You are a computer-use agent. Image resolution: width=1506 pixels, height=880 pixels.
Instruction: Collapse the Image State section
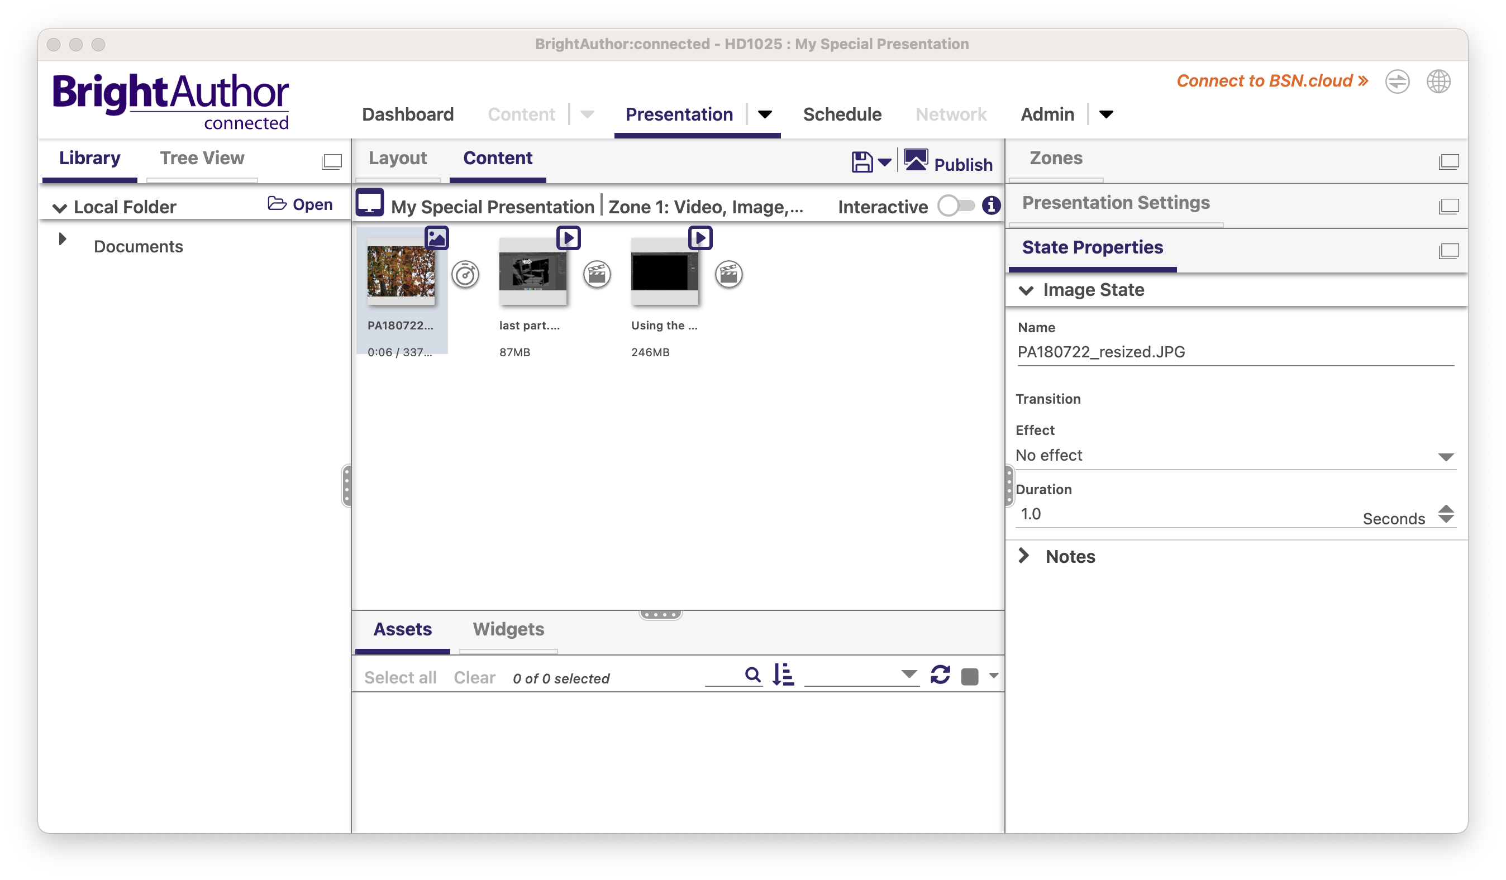tap(1026, 290)
